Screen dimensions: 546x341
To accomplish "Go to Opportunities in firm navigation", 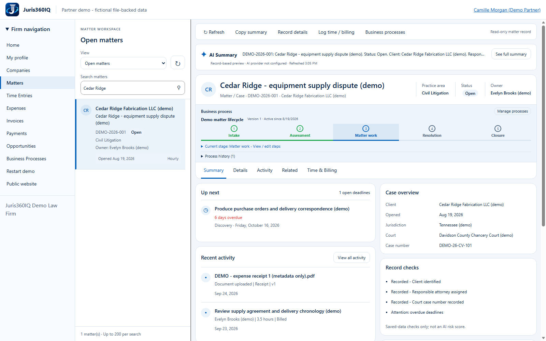I will (x=38, y=146).
